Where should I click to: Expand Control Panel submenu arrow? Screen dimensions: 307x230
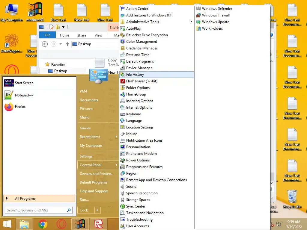117,165
